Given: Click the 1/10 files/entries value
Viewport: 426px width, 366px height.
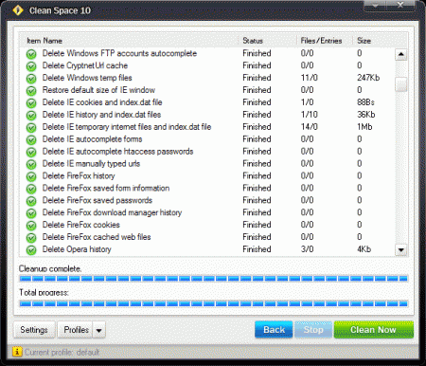Looking at the screenshot, I should coord(310,115).
